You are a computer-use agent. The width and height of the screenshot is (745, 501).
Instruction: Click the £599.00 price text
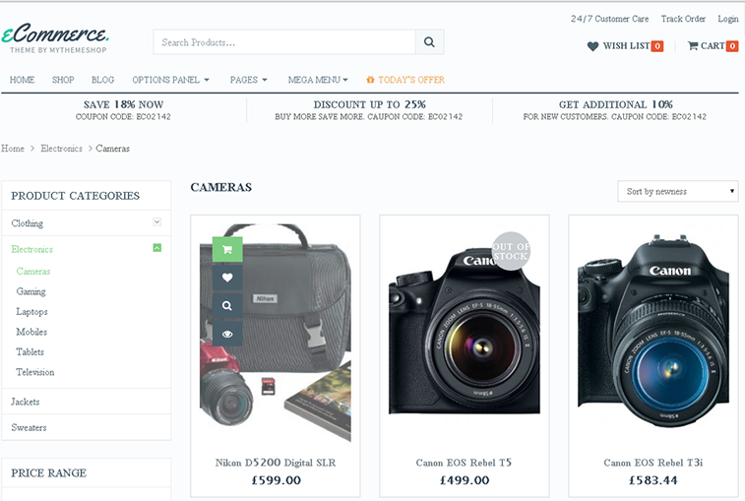(x=276, y=480)
